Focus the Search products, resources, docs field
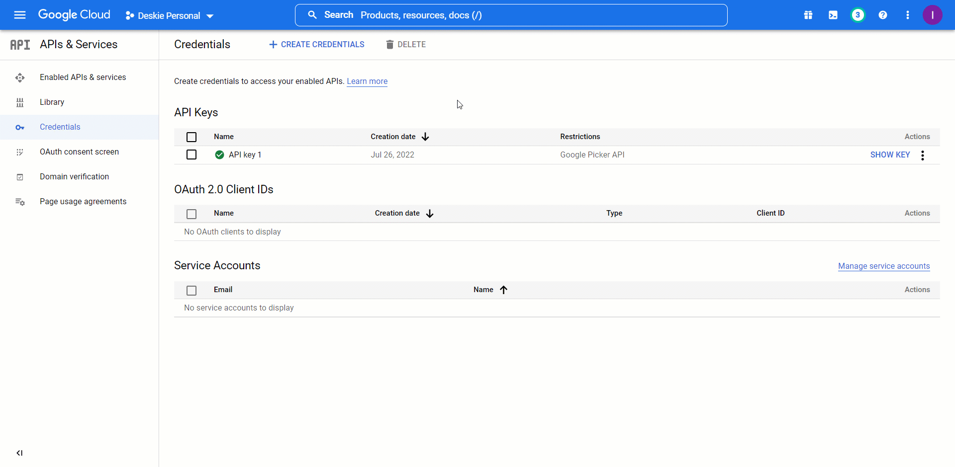This screenshot has width=955, height=467. tap(511, 15)
